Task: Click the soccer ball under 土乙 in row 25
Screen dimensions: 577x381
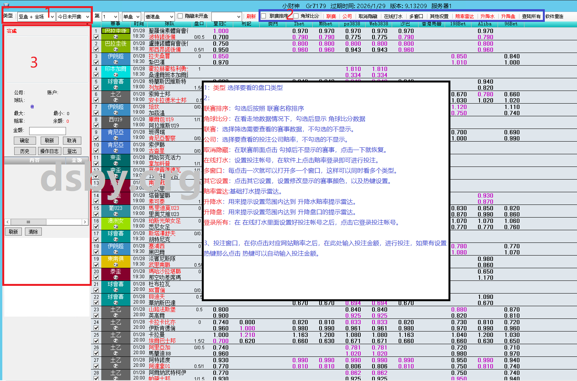Action: [x=116, y=341]
